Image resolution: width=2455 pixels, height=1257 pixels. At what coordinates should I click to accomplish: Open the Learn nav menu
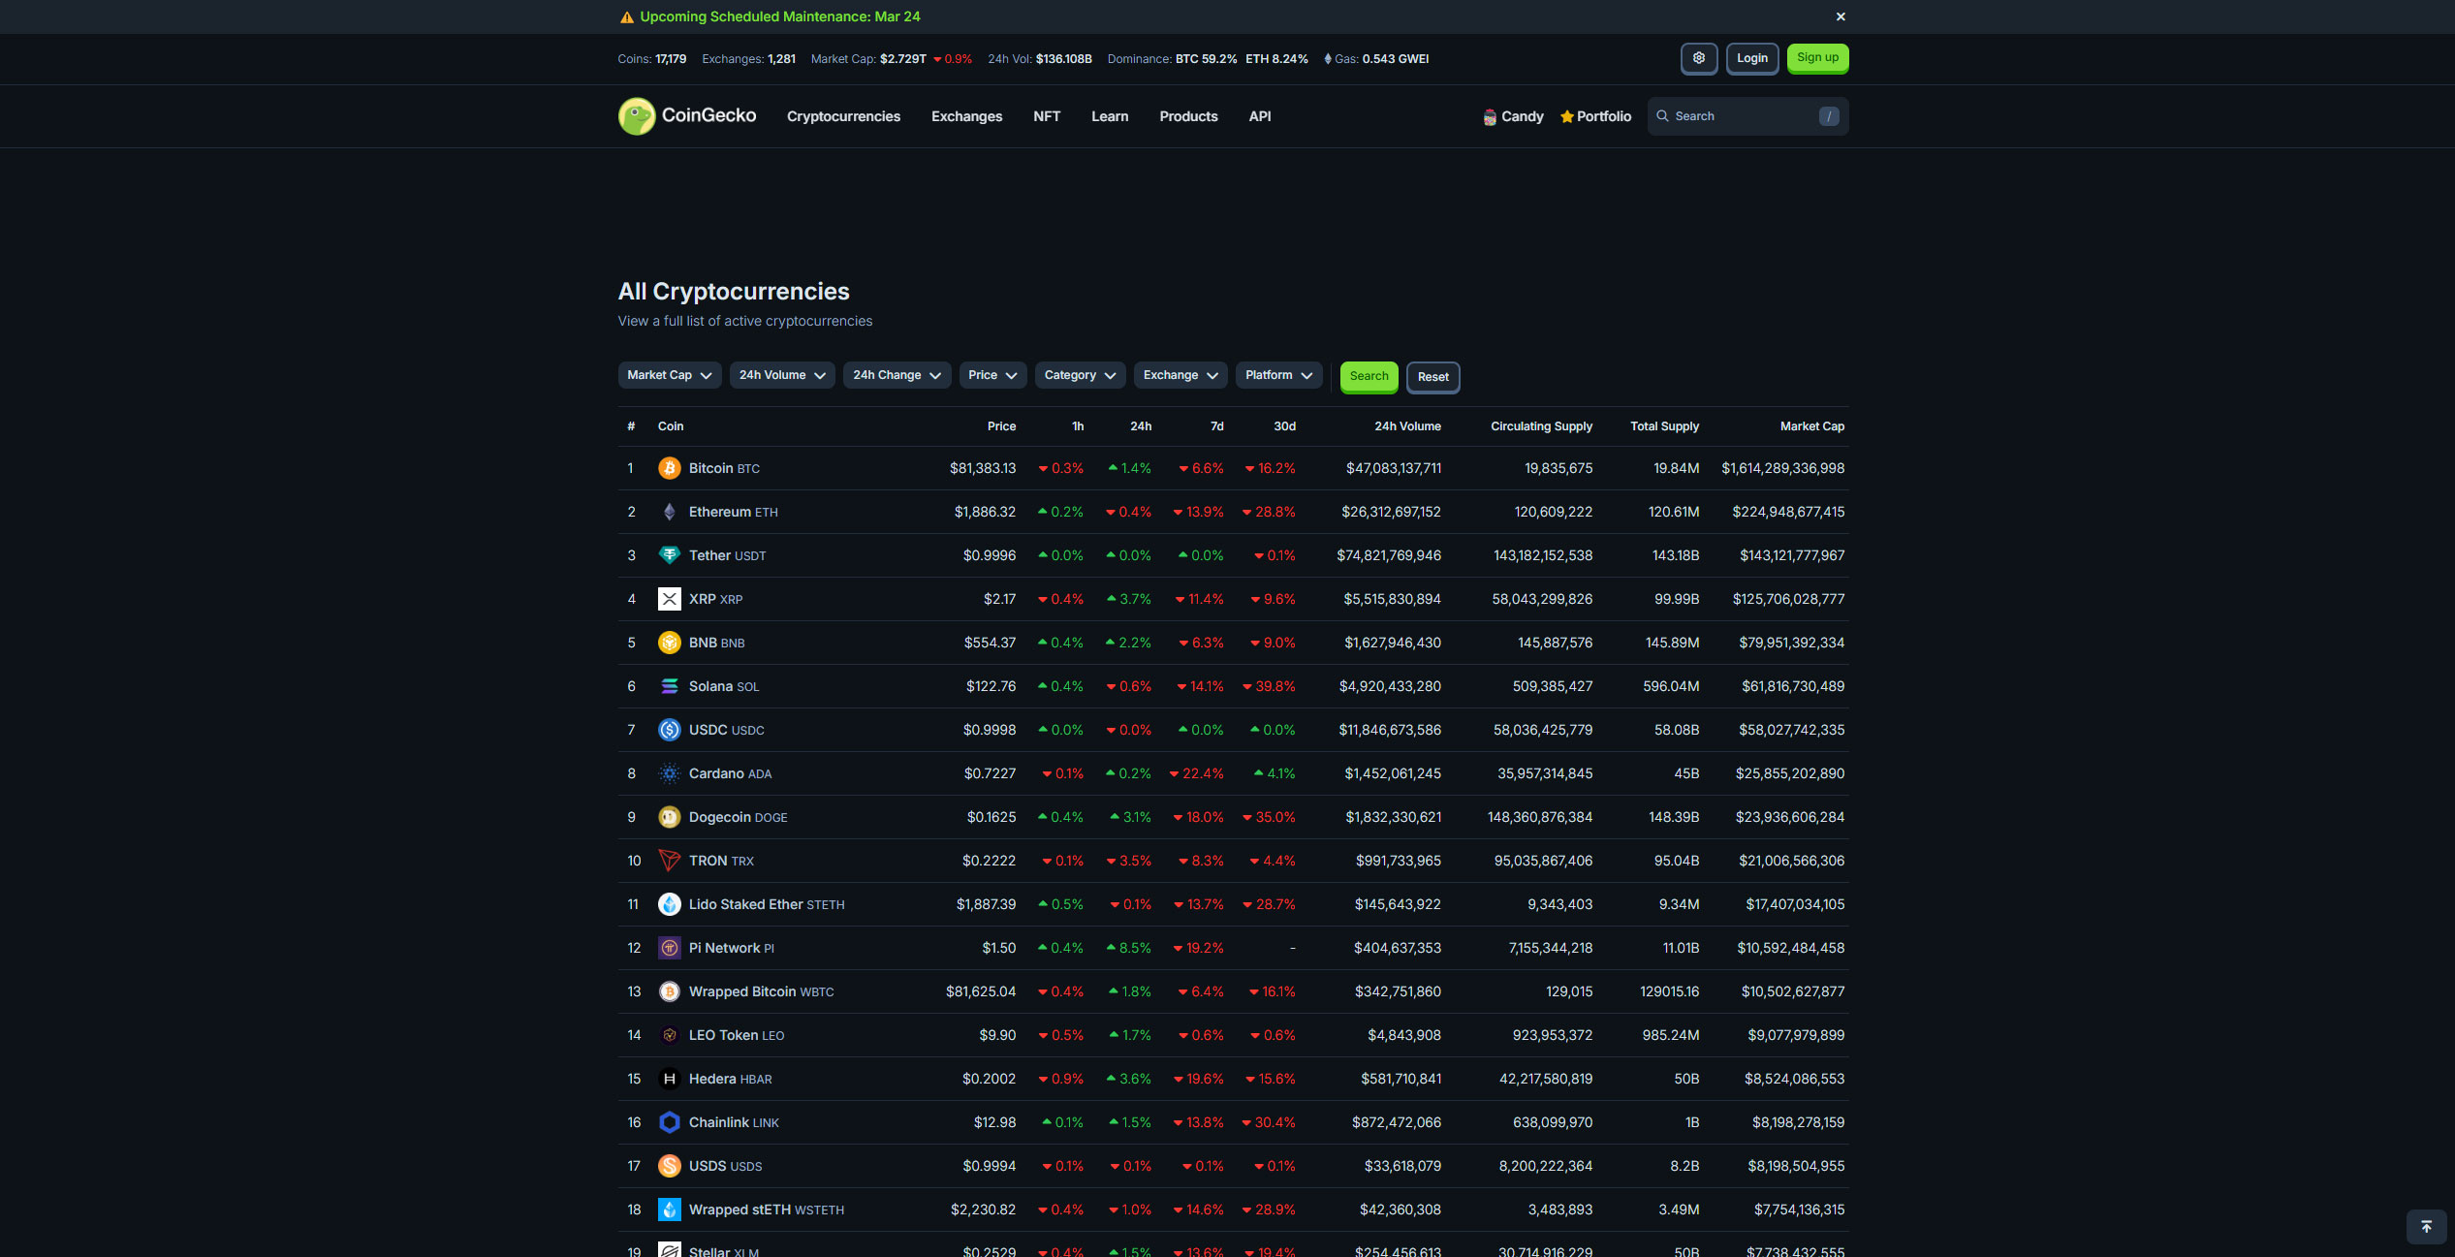1110,116
